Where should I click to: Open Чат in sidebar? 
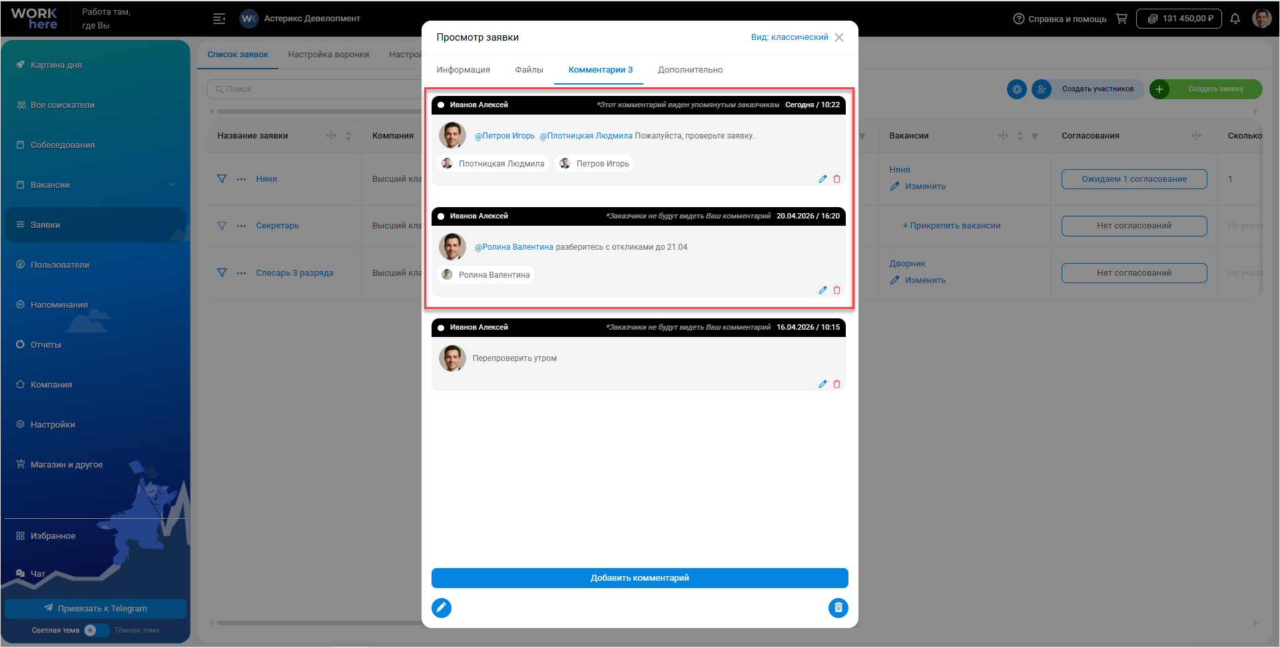click(38, 574)
